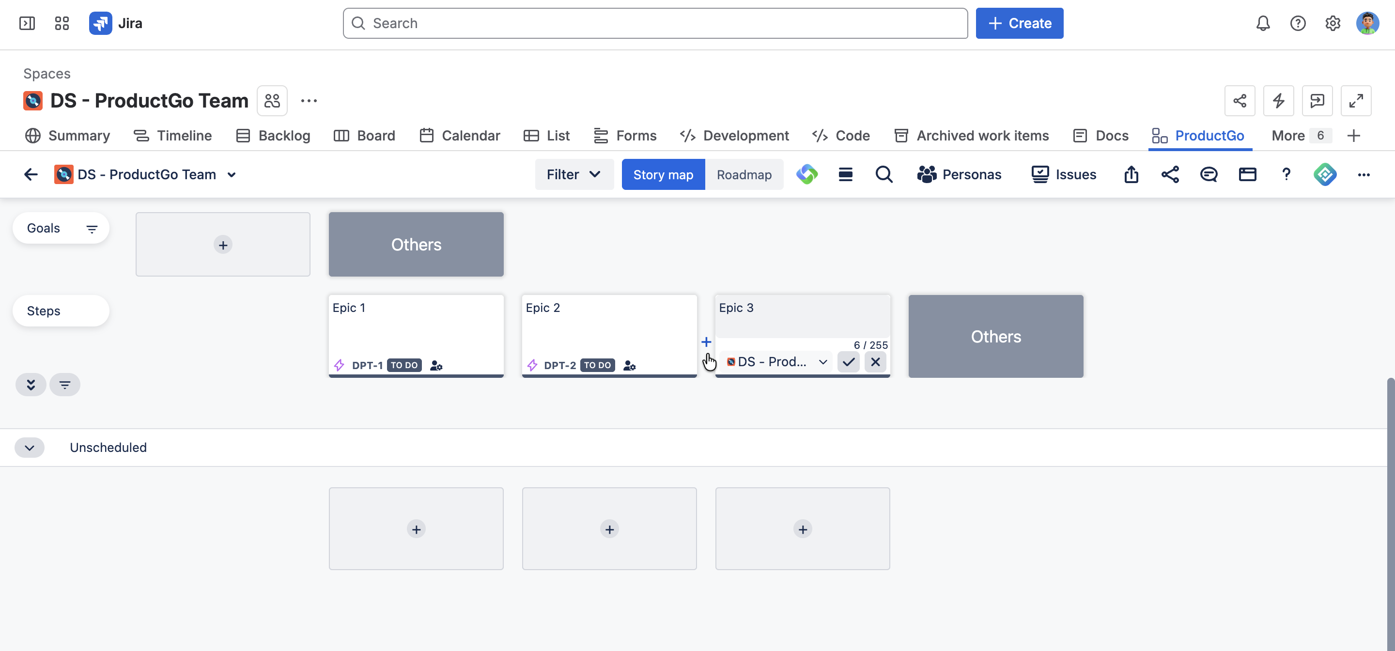Viewport: 1395px width, 651px height.
Task: Open the Backlog tab
Action: (274, 136)
